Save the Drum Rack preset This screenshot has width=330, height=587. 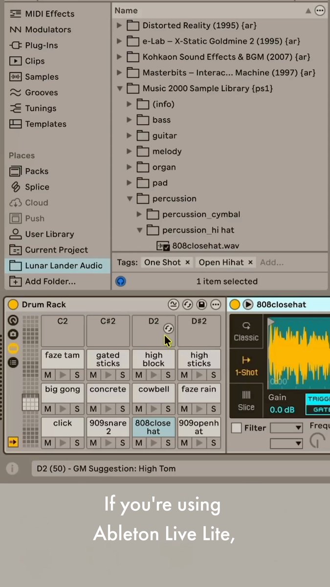click(201, 305)
